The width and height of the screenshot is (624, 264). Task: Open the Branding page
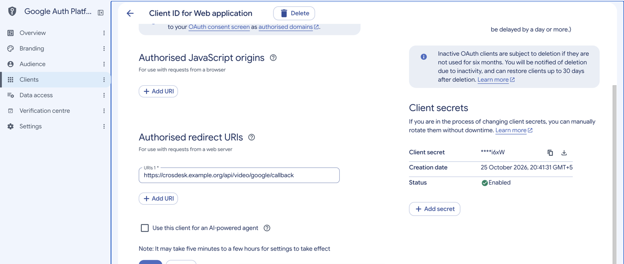[x=32, y=48]
